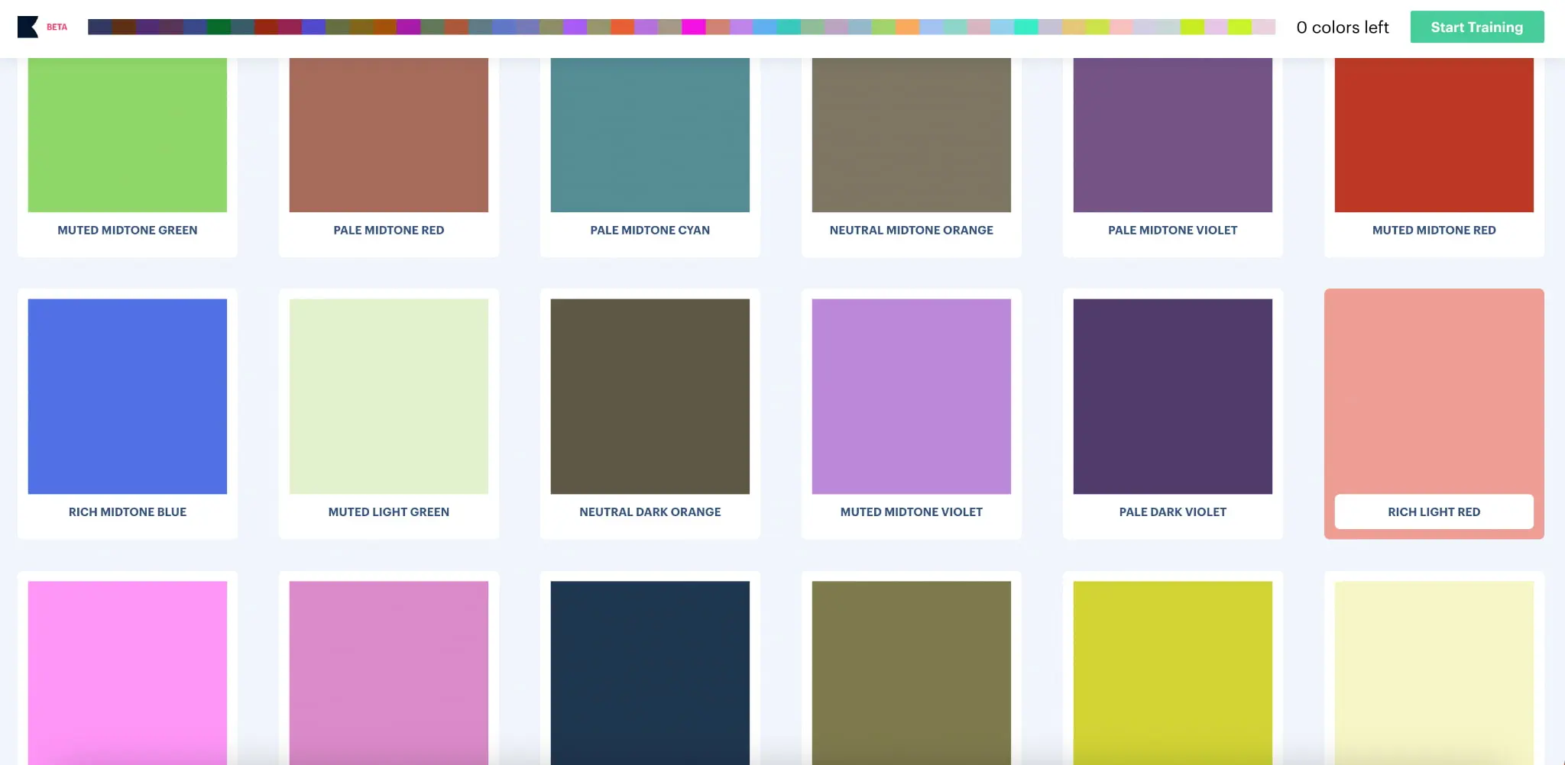
Task: Click the Start Training button
Action: tap(1476, 27)
